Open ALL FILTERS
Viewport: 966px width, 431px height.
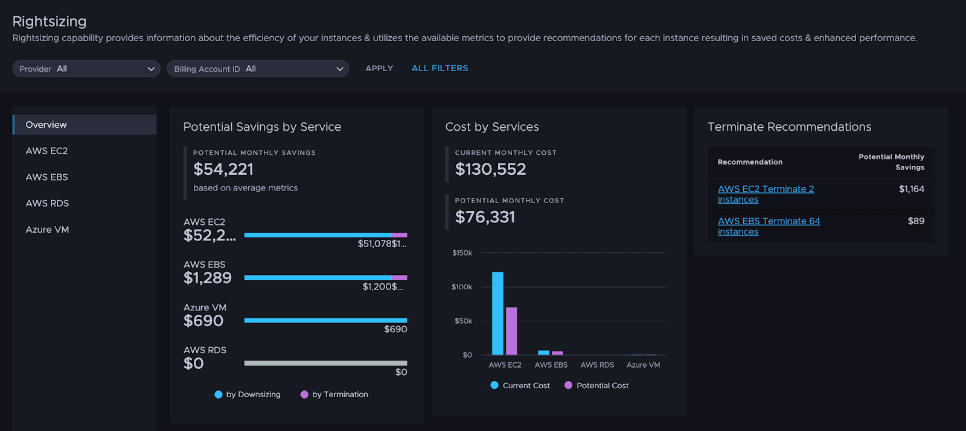click(440, 68)
